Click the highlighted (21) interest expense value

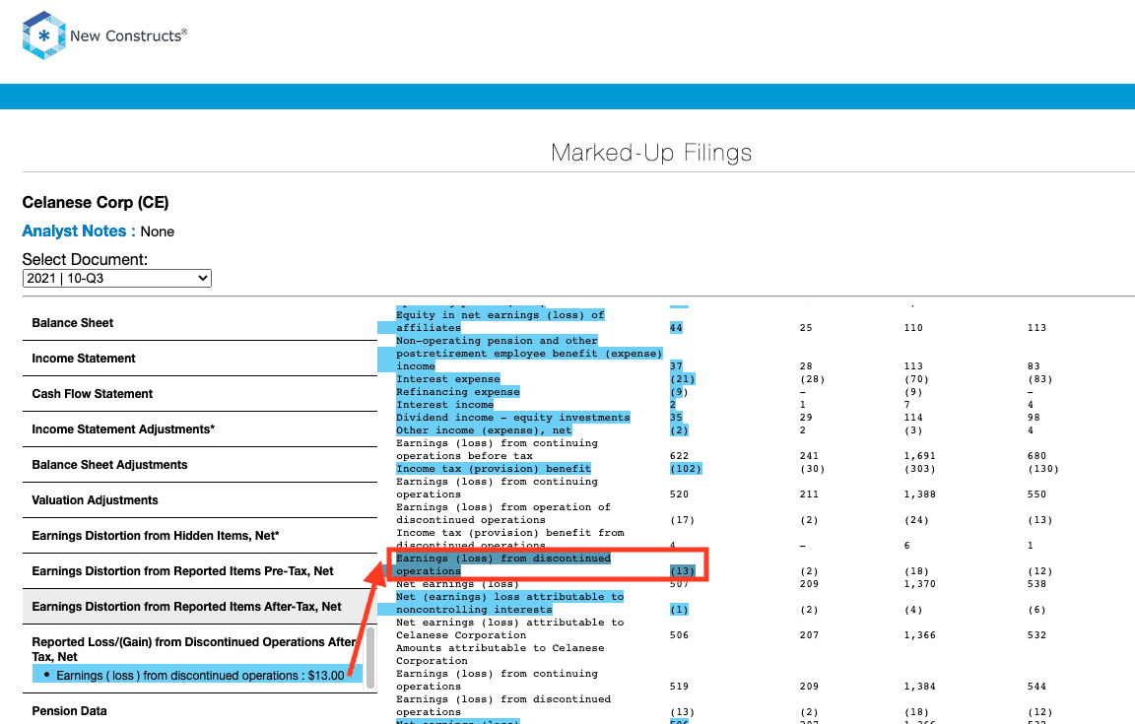click(x=683, y=378)
